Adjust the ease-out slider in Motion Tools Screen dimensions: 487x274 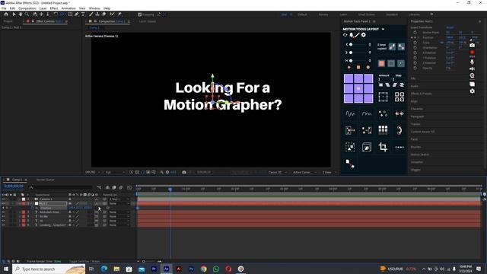point(358,53)
